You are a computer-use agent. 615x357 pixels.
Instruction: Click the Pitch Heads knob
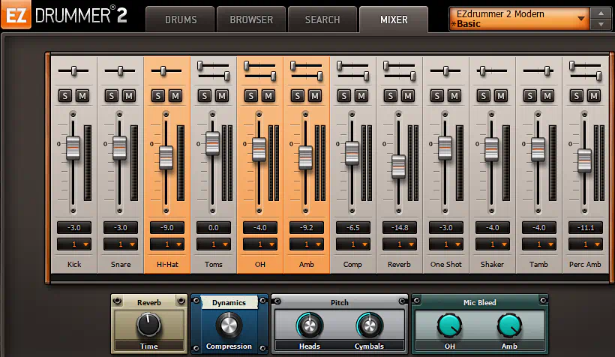pos(310,325)
